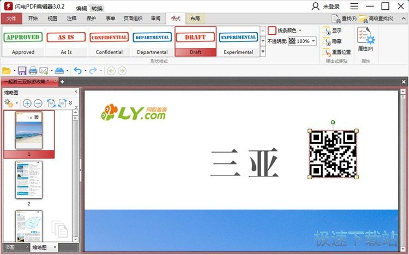Close the Bookmarks (书签) bottom tab
Viewport: 409px width, 255px height.
[x=27, y=247]
